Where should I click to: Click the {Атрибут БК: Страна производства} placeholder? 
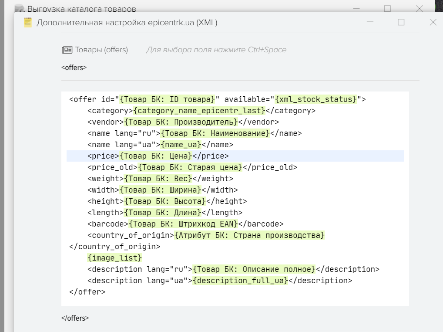250,235
